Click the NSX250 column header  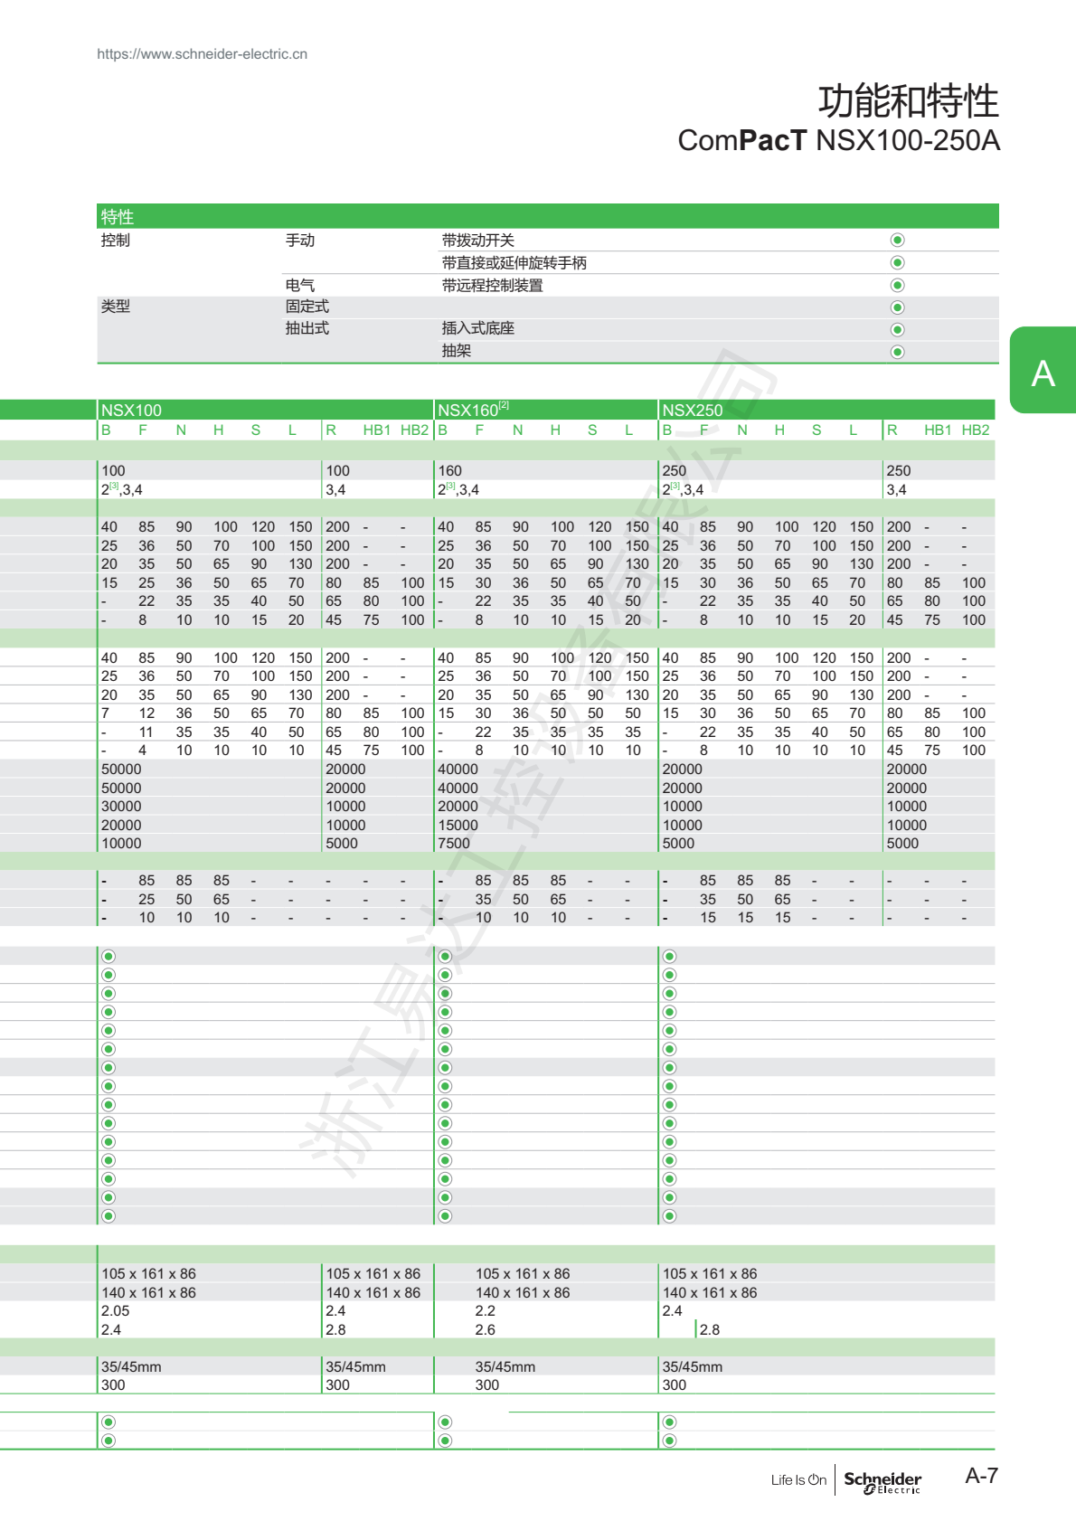(x=693, y=410)
